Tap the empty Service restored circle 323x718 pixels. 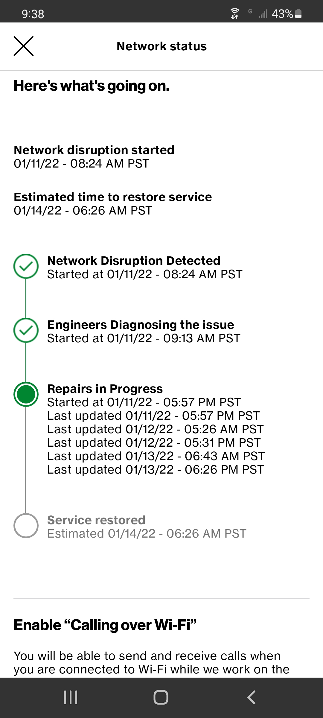26,525
